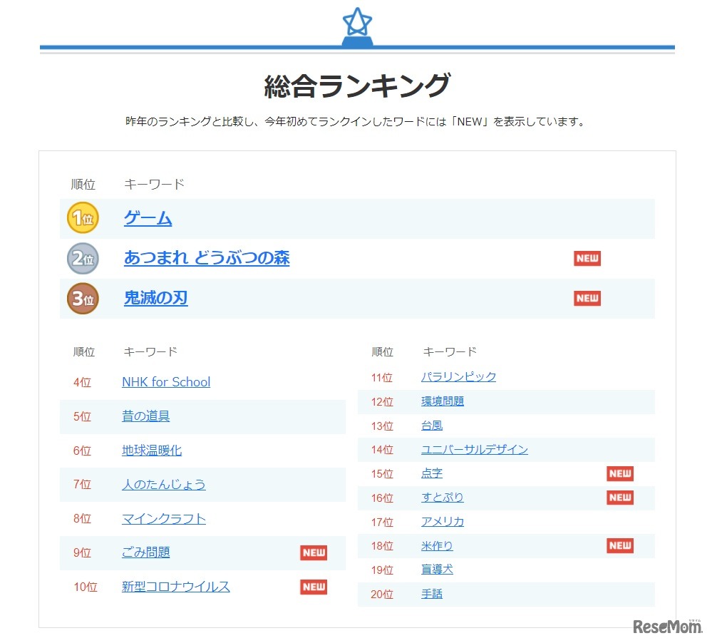Click the 6位 rank label
712x643 pixels.
82,451
